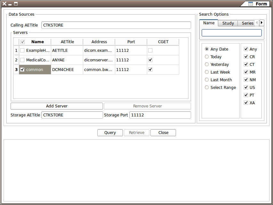The image size is (273, 205).
Task: Toggle the select-all checkbox in Name header
Action: pos(22,42)
